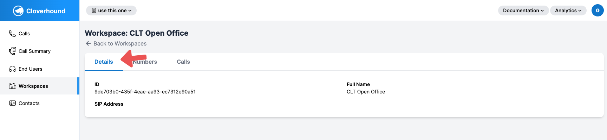
Task: Open the Calls tab in workspace
Action: [183, 62]
